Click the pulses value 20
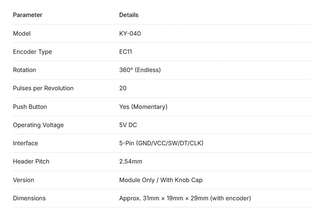The height and width of the screenshot is (210, 326). (123, 88)
